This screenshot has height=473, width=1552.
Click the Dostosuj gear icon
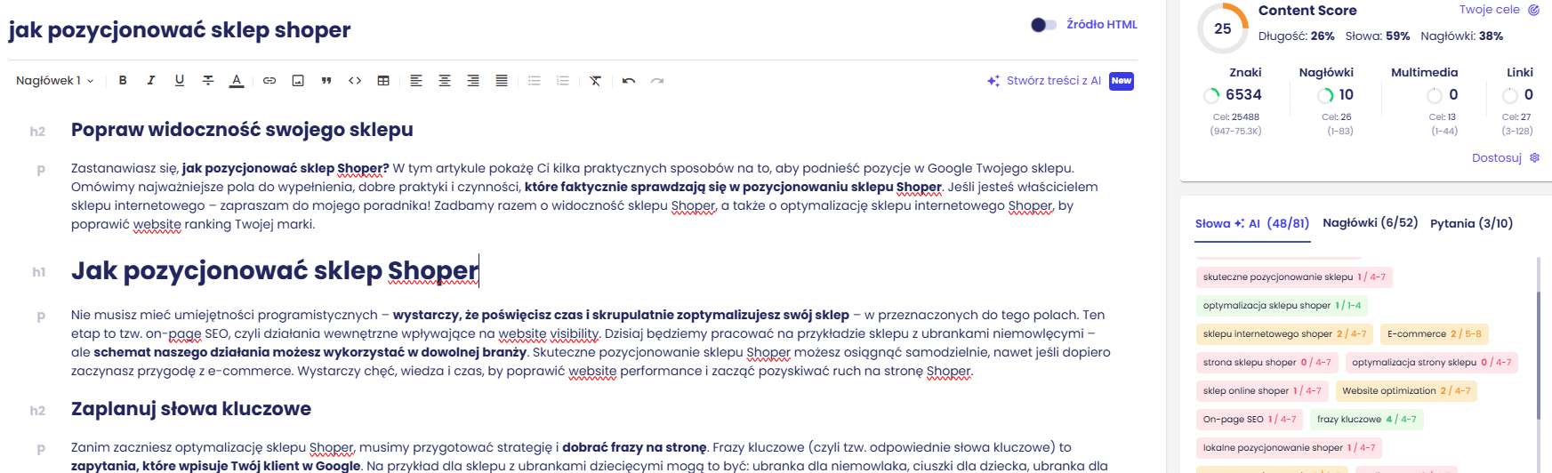[x=1534, y=157]
